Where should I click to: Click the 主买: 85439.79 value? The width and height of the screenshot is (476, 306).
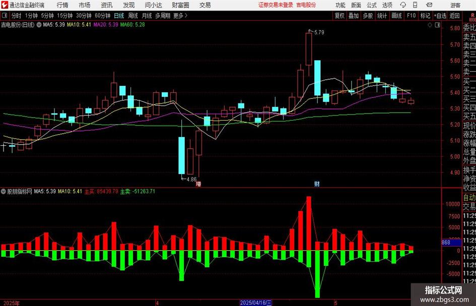[x=101, y=191]
